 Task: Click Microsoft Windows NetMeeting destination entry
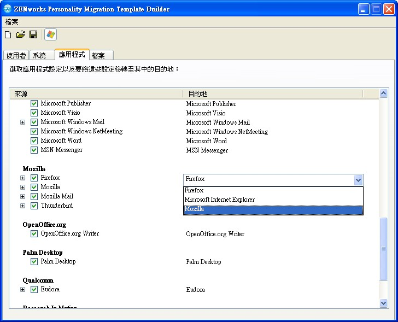227,132
